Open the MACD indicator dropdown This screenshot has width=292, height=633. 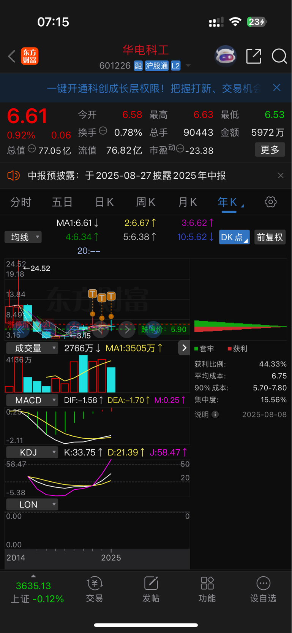click(x=32, y=400)
